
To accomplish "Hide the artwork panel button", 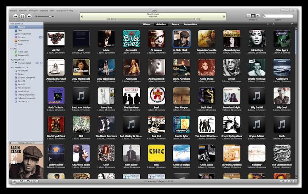I will click(35, 181).
